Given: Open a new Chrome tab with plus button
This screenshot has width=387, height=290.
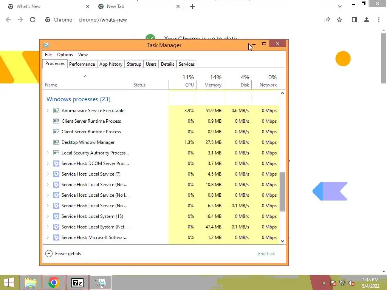Looking at the screenshot, I should tap(192, 6).
